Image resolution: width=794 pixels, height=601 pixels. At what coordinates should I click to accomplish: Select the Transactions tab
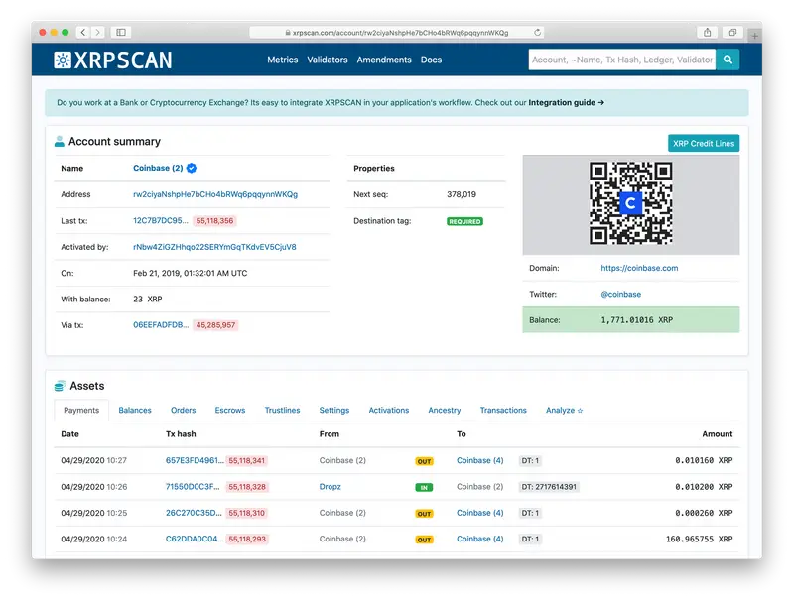click(503, 410)
